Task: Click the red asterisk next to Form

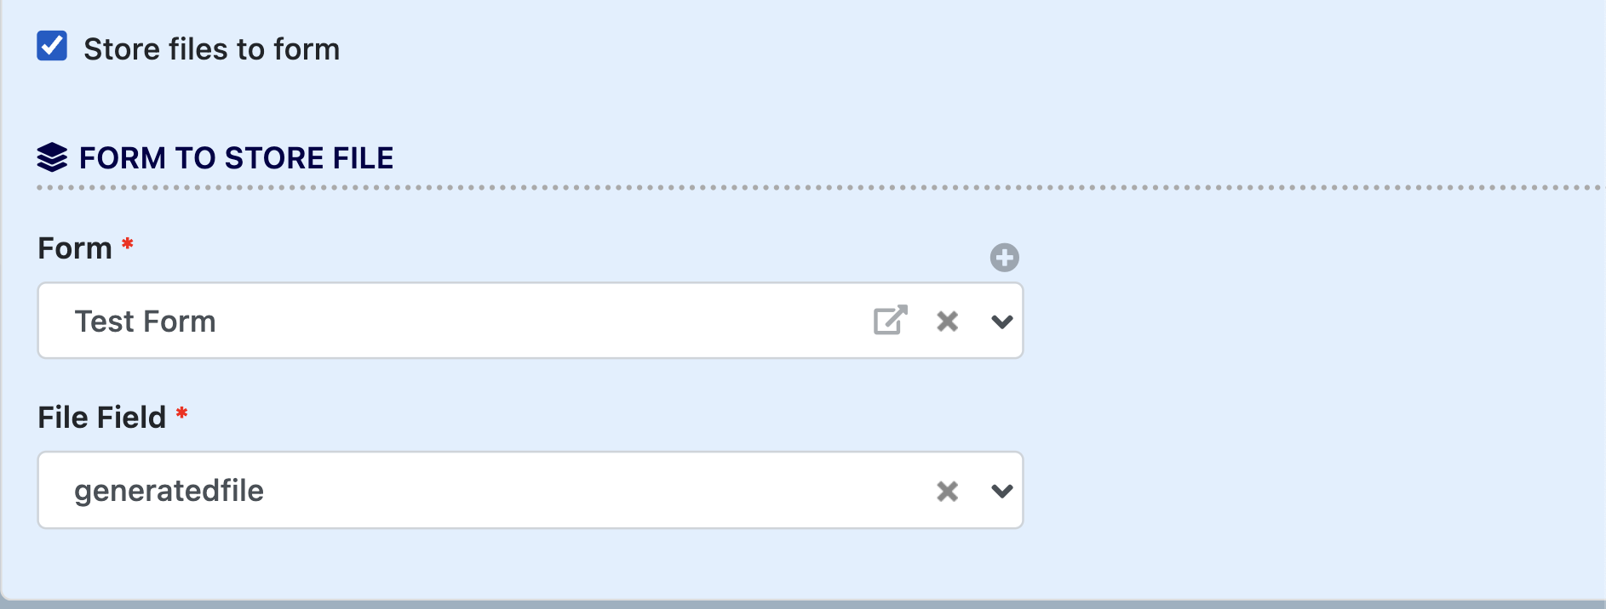Action: (x=128, y=245)
